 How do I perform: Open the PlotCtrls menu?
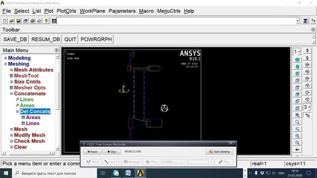tap(66, 11)
